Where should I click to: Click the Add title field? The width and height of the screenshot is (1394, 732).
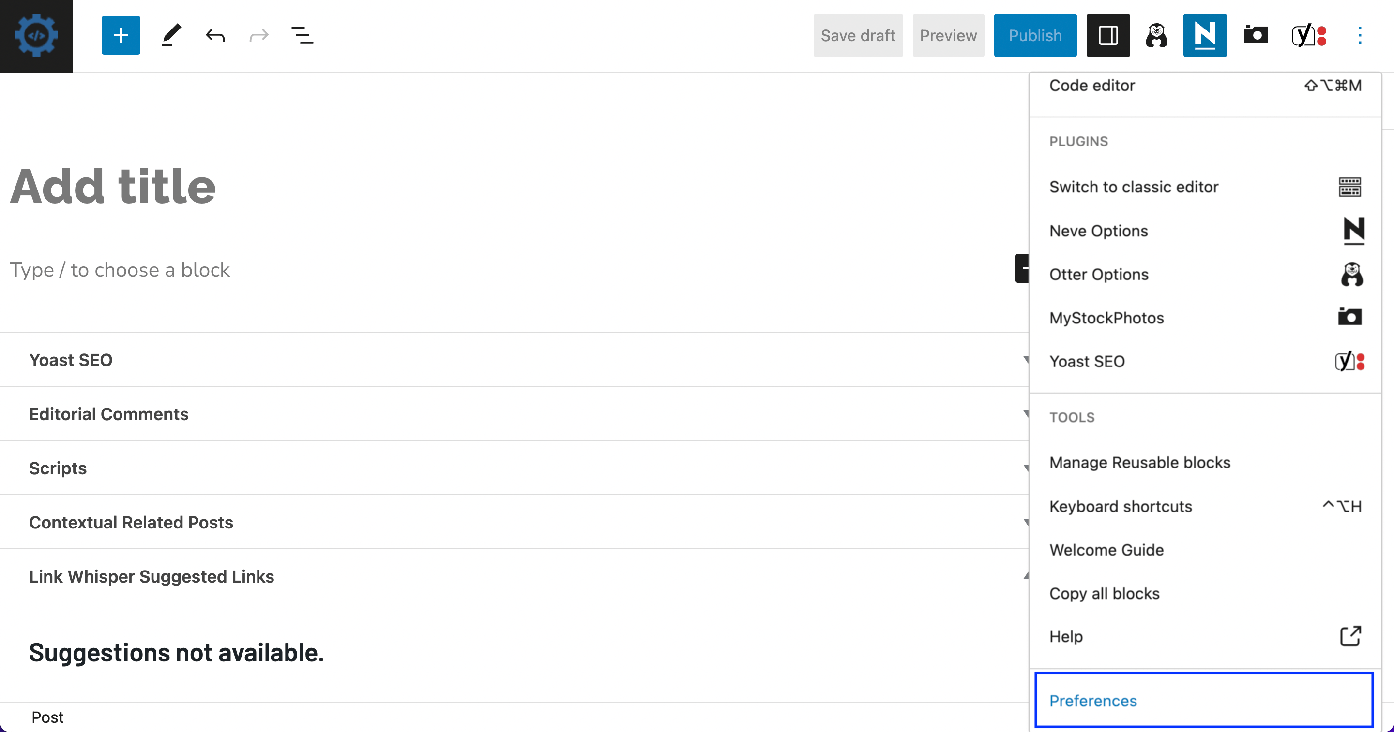[x=113, y=187]
